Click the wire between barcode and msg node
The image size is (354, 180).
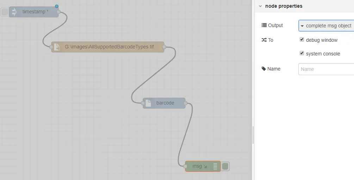(x=185, y=134)
